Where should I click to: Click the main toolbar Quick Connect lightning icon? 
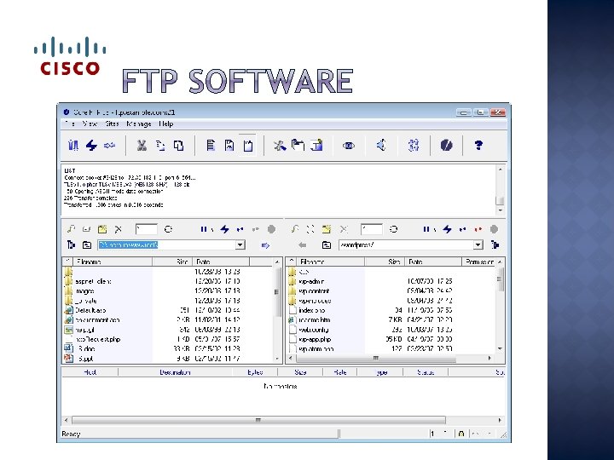(x=91, y=146)
